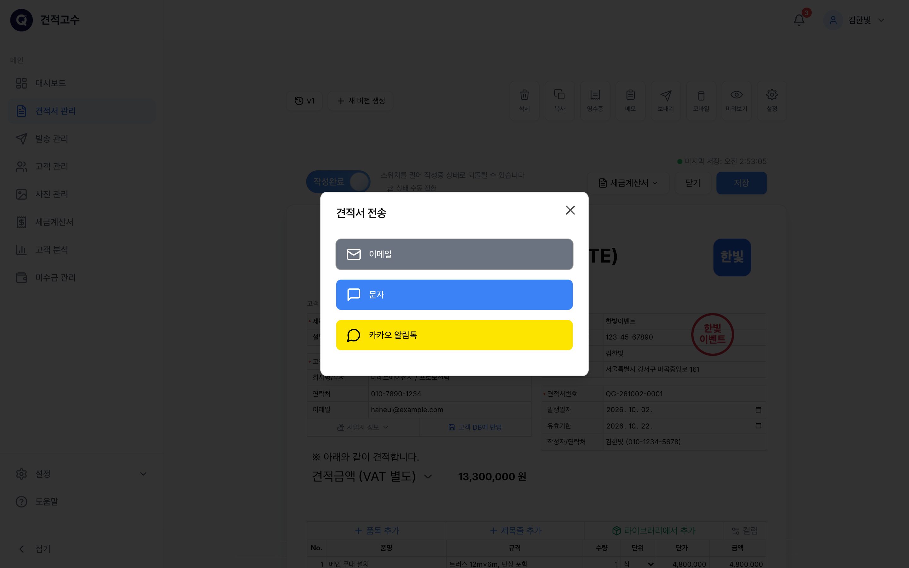Open 견적서 관리 menu item
Viewport: 909px width, 568px height.
click(82, 111)
